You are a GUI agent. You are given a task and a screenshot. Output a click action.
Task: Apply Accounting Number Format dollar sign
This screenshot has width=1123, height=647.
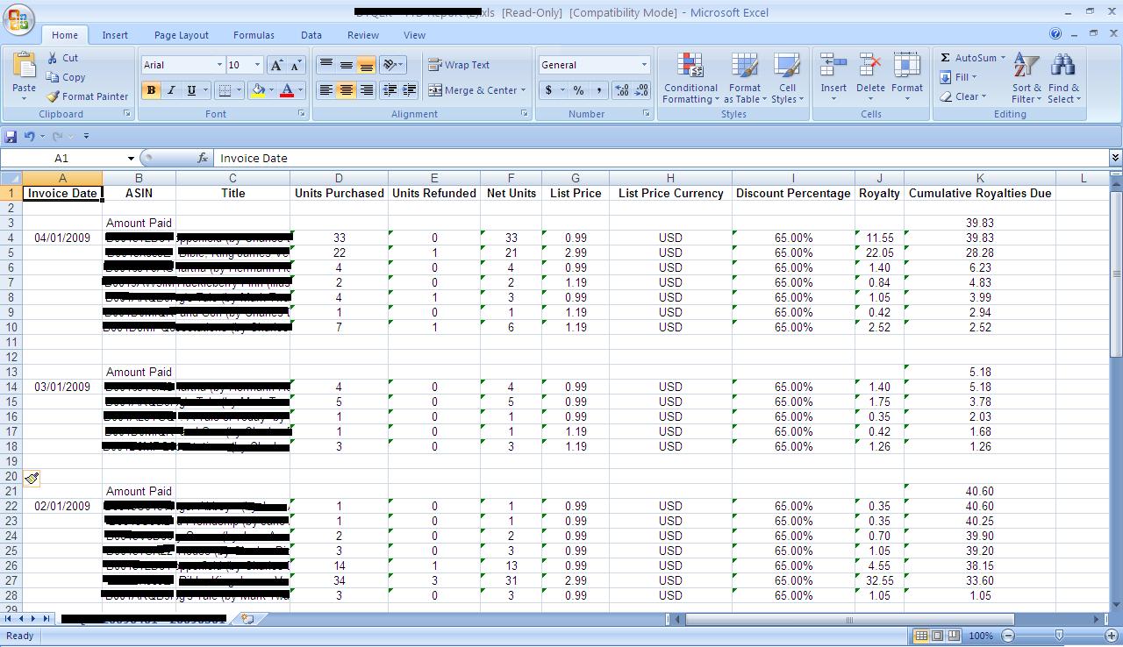548,90
